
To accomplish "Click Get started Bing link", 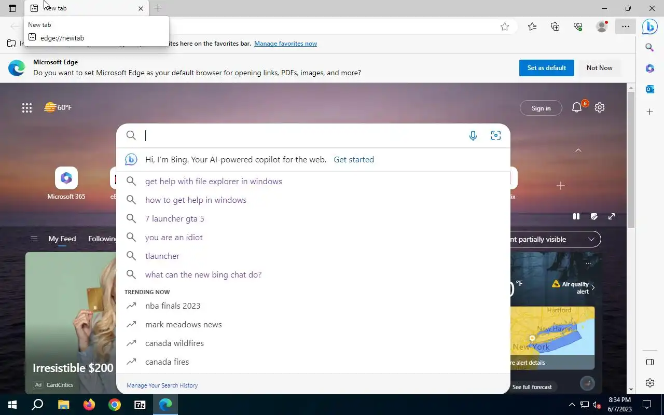I will [x=354, y=160].
